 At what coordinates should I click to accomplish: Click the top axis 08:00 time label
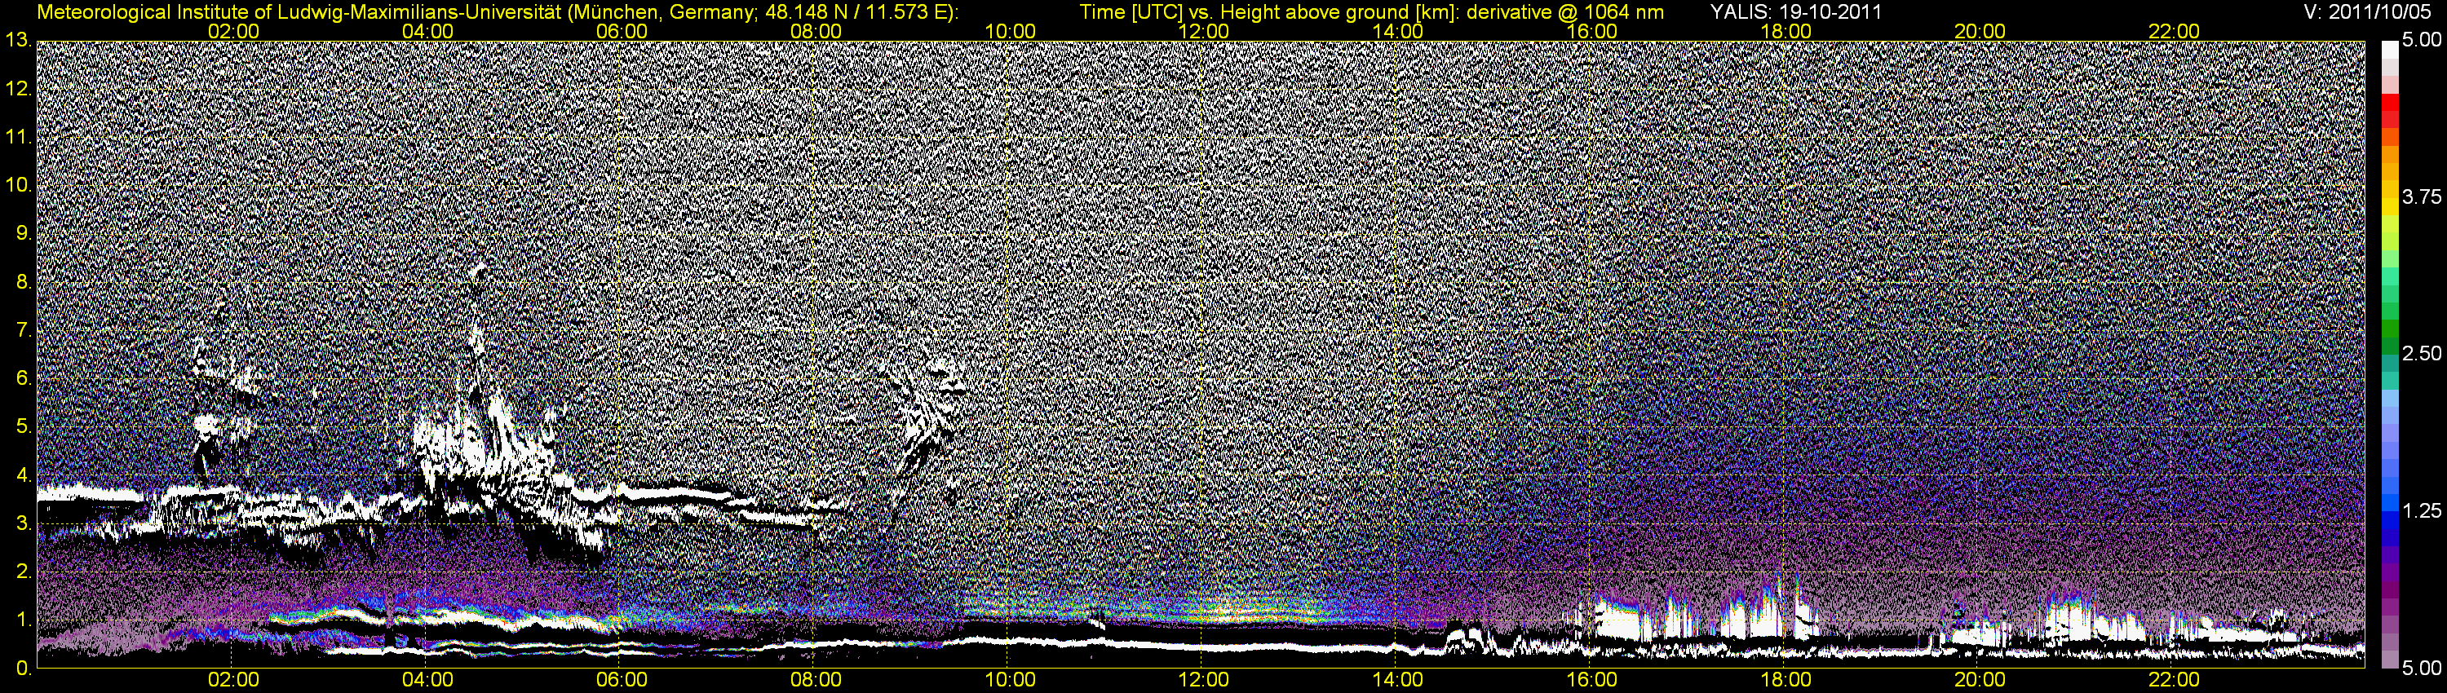coord(816,31)
